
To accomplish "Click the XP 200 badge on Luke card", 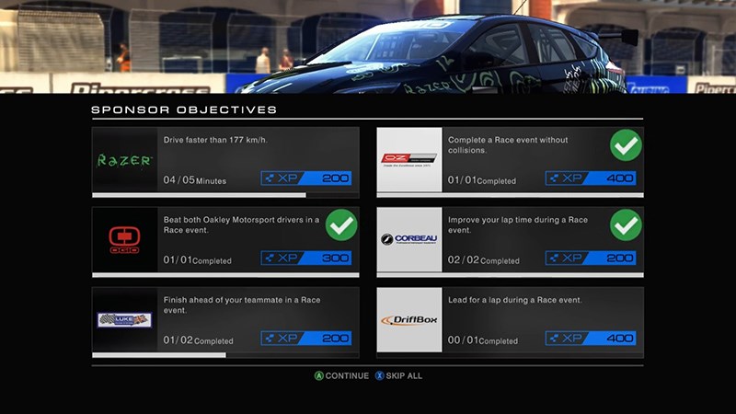I will pyautogui.click(x=306, y=339).
